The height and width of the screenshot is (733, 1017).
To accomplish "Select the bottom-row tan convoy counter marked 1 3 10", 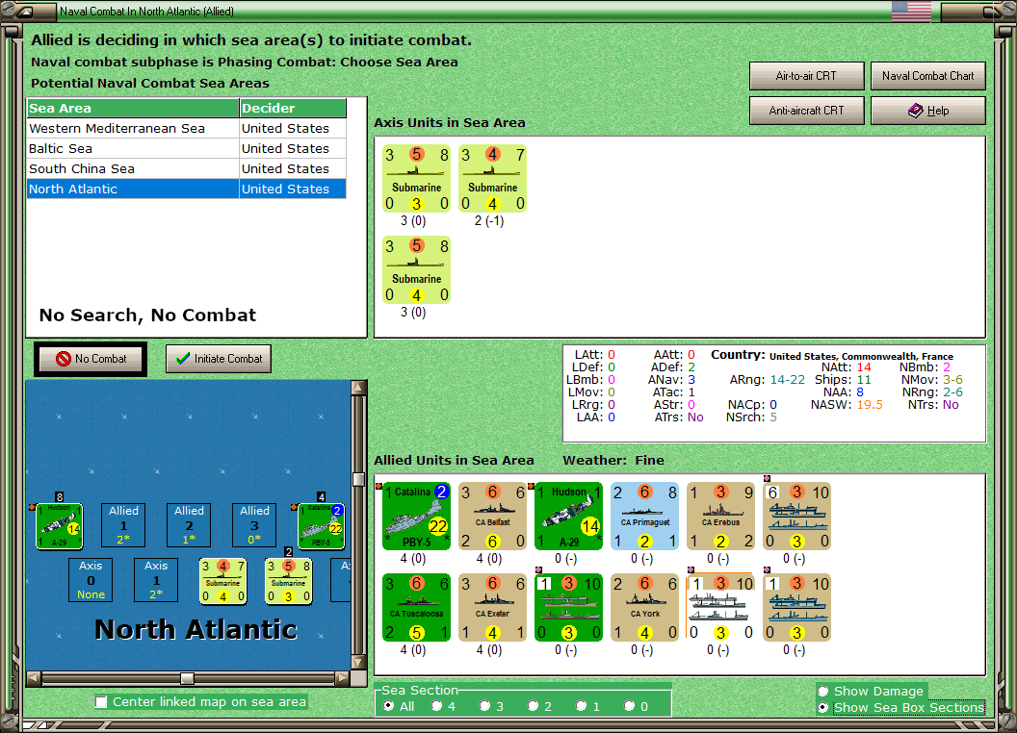I will click(797, 607).
